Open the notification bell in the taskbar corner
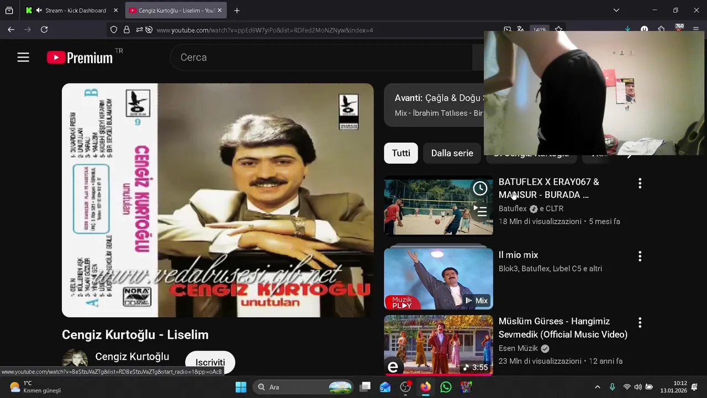707x398 pixels. (694, 387)
